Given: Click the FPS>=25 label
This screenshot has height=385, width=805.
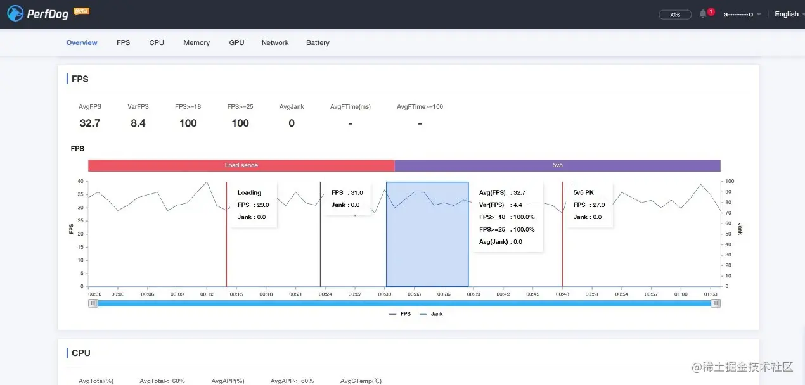Looking at the screenshot, I should [240, 107].
